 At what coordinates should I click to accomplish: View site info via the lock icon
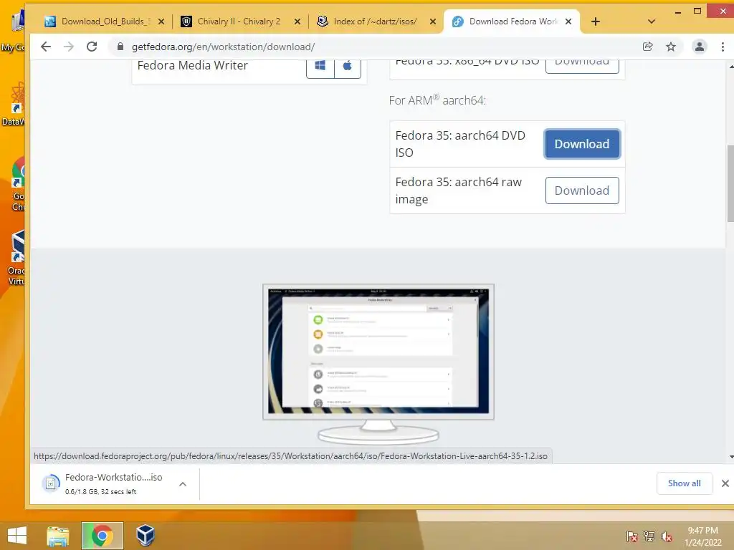click(120, 47)
